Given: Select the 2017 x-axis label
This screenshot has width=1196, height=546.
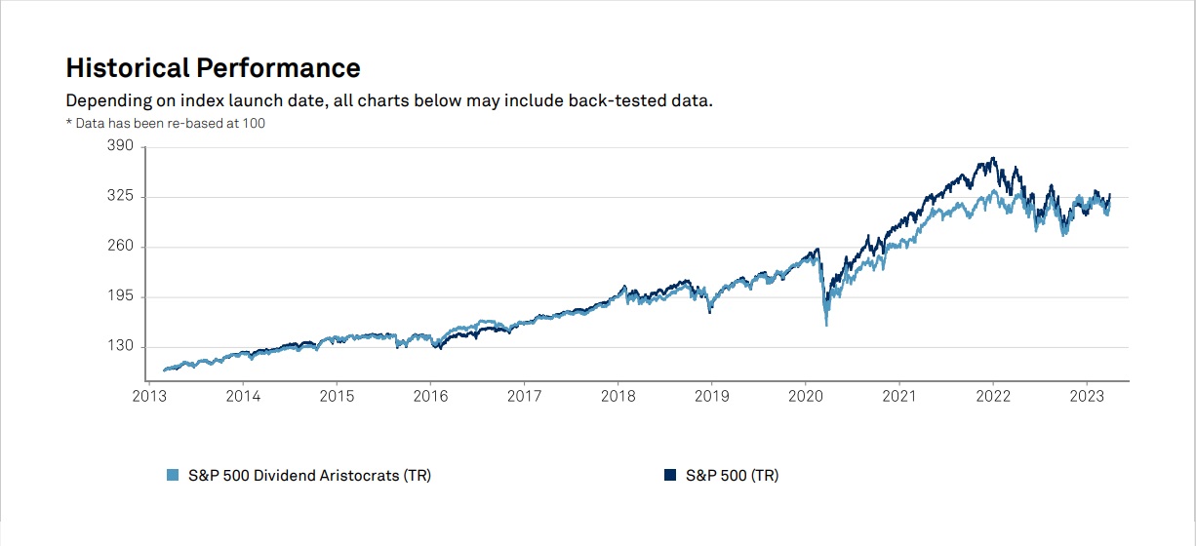Looking at the screenshot, I should (524, 397).
